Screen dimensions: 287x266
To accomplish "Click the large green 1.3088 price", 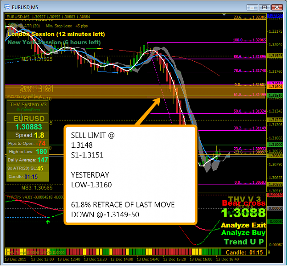I will pyautogui.click(x=243, y=213).
